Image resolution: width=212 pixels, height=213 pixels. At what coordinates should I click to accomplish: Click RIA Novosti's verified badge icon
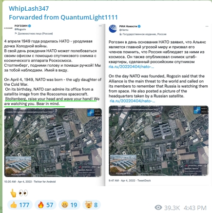tap(139, 26)
